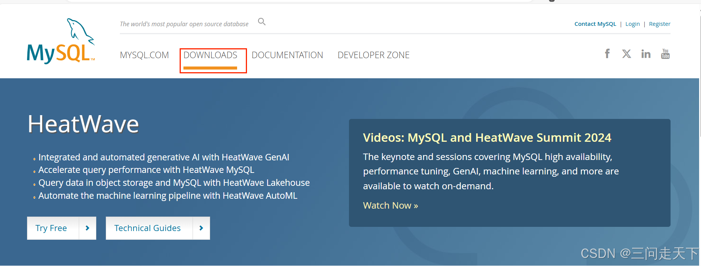
Task: Follow the Watch Now » link
Action: coord(390,206)
